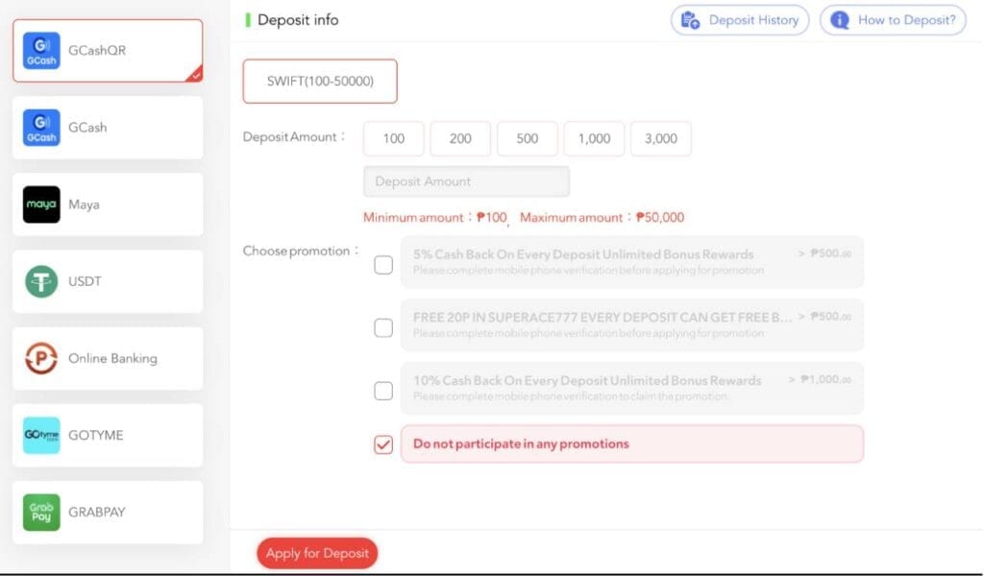Click the GCash wallet logo icon
984x576 pixels.
point(41,128)
